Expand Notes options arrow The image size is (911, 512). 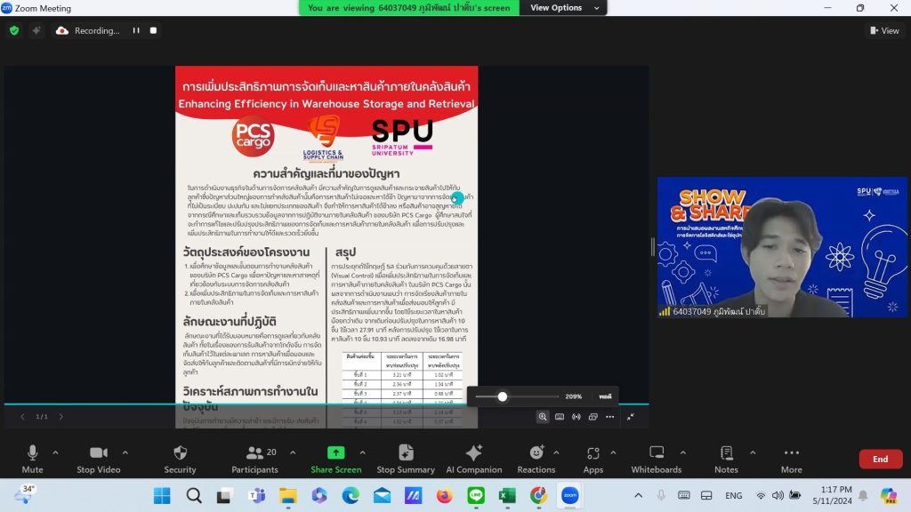(x=753, y=452)
